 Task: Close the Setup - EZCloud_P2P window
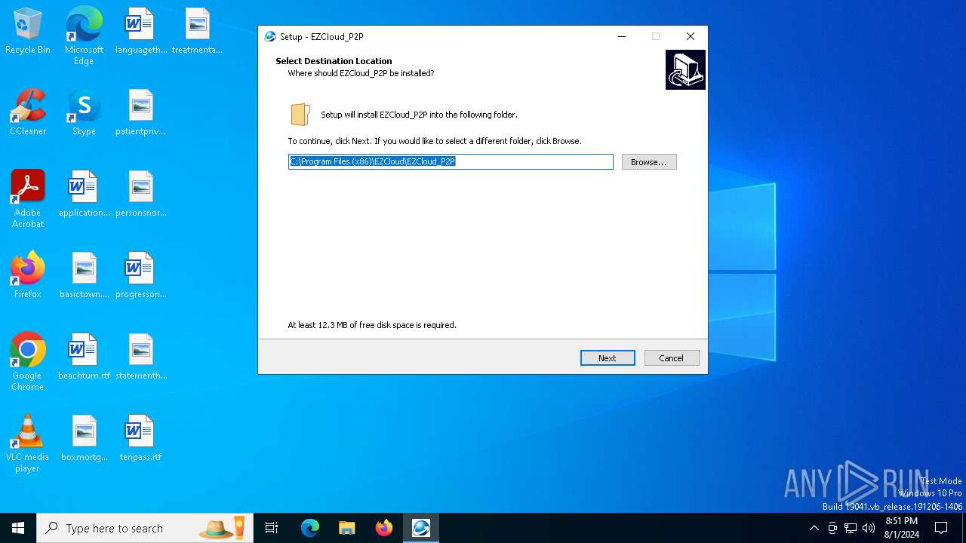690,36
